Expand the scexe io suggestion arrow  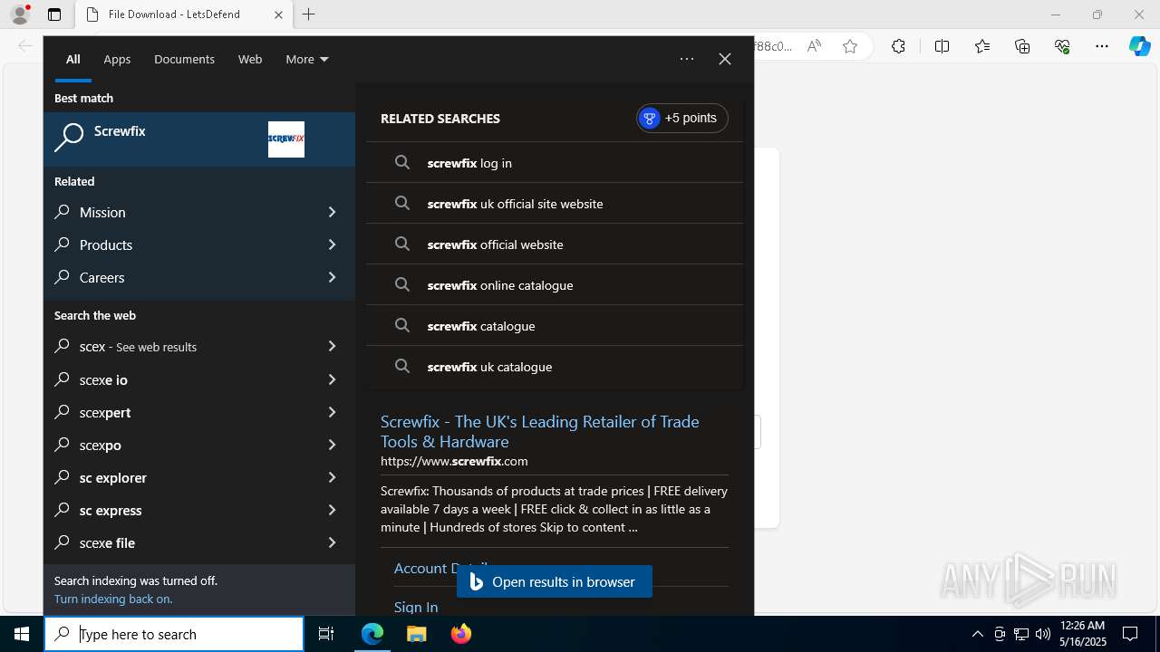332,379
